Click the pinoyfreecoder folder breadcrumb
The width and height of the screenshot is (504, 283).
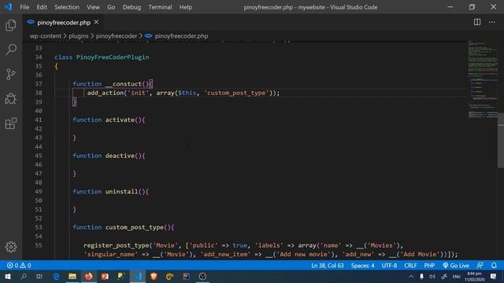point(117,36)
